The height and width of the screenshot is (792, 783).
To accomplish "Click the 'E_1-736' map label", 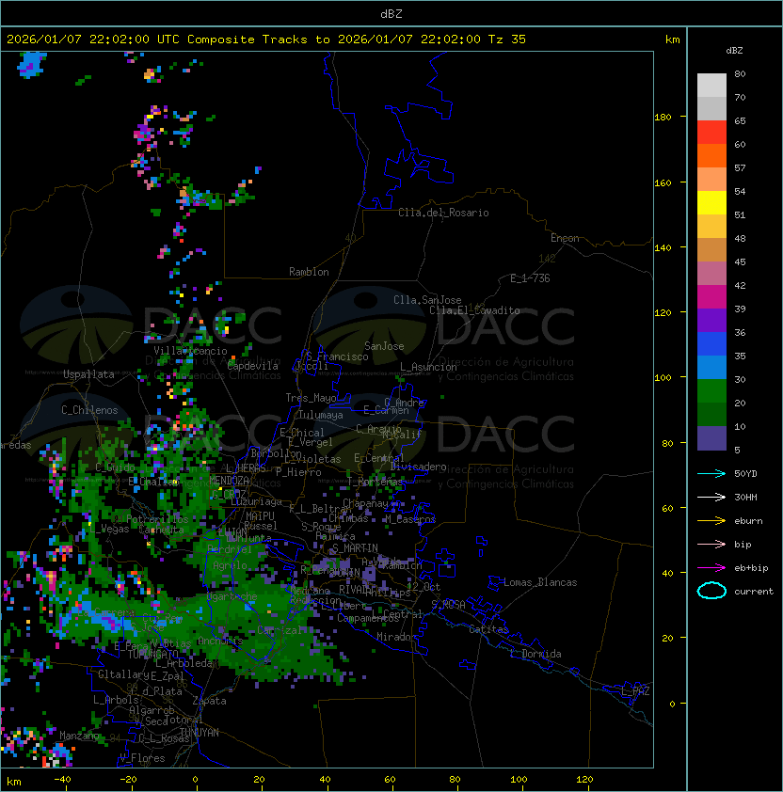I will point(530,278).
